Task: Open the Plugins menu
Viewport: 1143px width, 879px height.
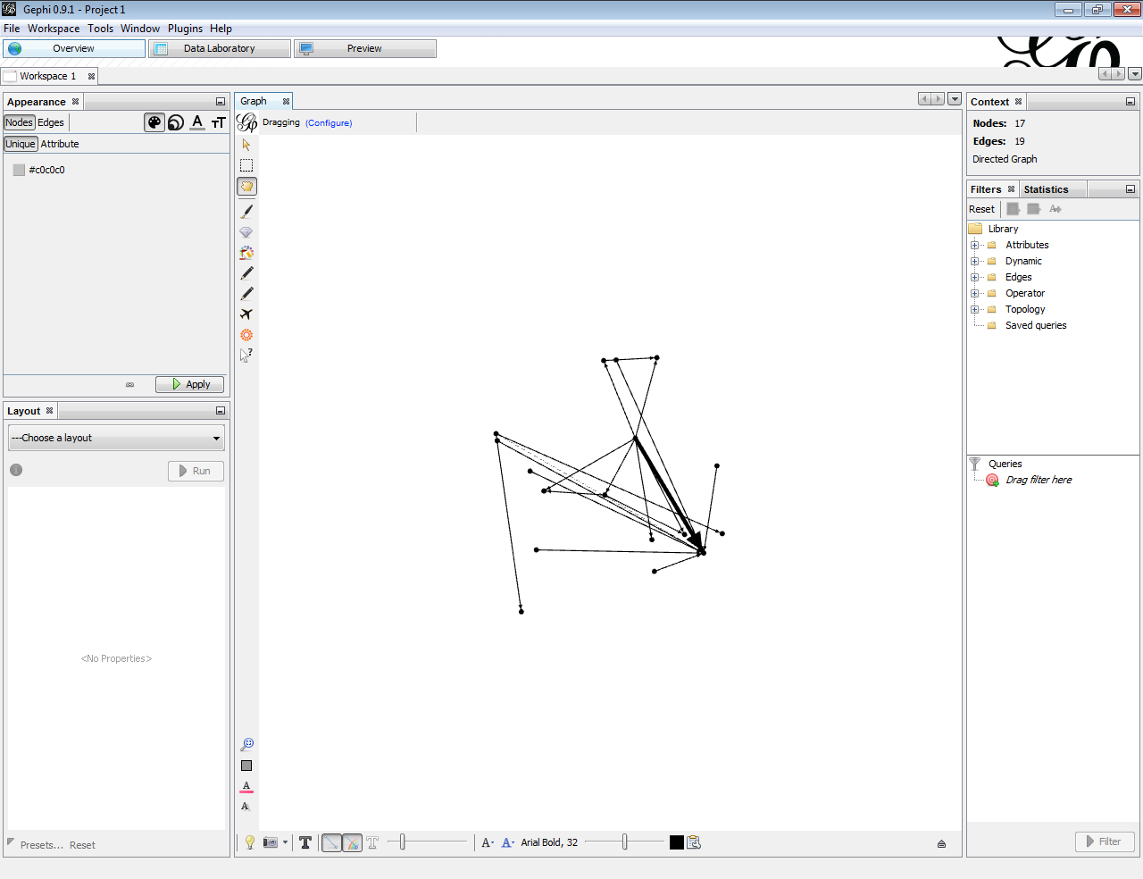Action: tap(185, 29)
